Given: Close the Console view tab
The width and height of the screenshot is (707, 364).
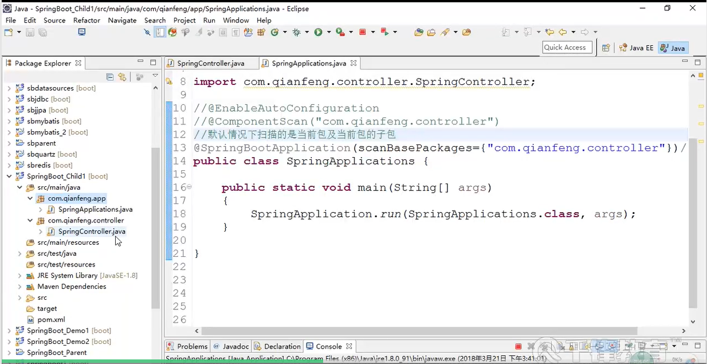Looking at the screenshot, I should pos(349,346).
